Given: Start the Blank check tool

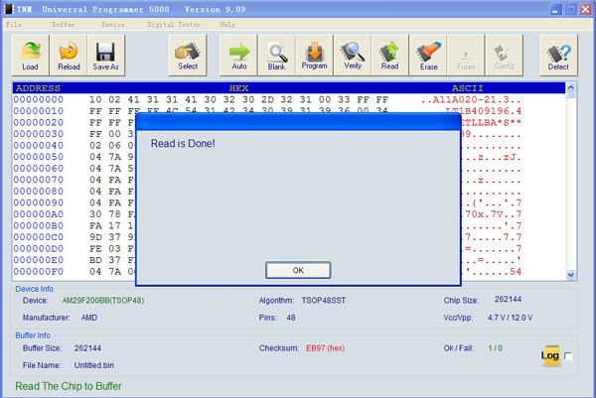Looking at the screenshot, I should click(277, 55).
